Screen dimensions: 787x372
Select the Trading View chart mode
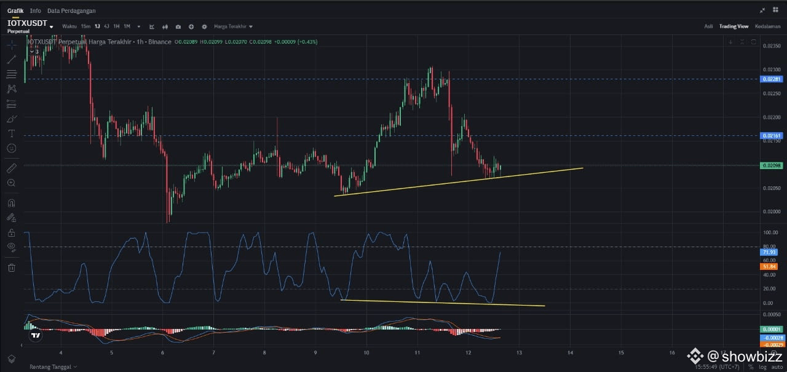[734, 26]
